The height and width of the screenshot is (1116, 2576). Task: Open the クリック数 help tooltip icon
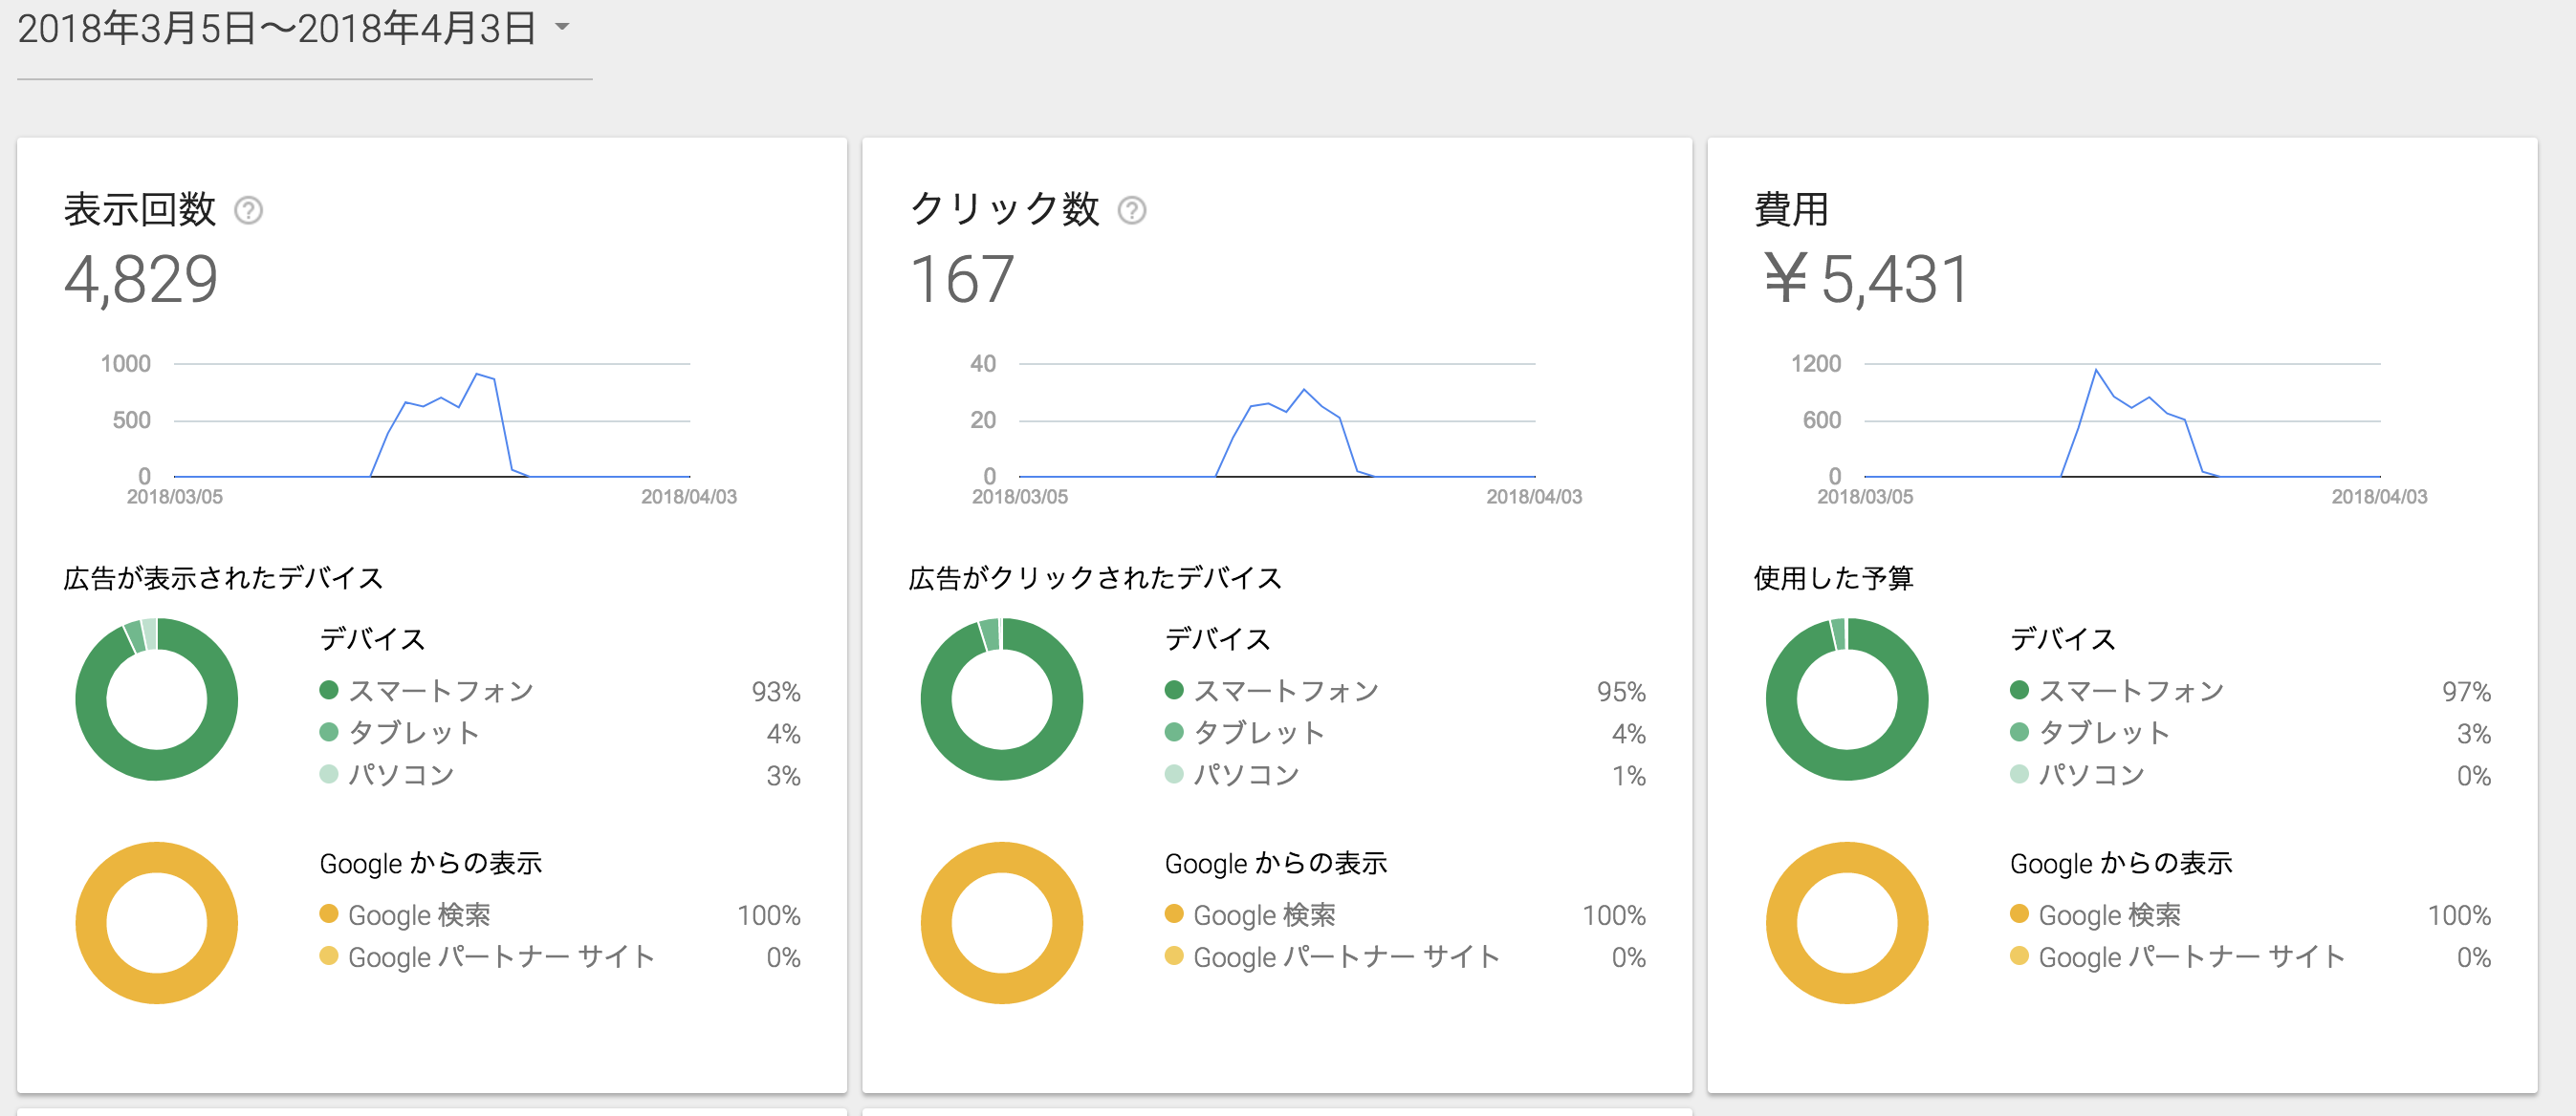1132,211
